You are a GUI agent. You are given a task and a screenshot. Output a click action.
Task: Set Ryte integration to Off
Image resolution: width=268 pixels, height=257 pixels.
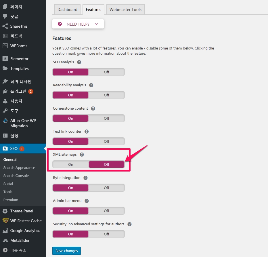click(106, 188)
